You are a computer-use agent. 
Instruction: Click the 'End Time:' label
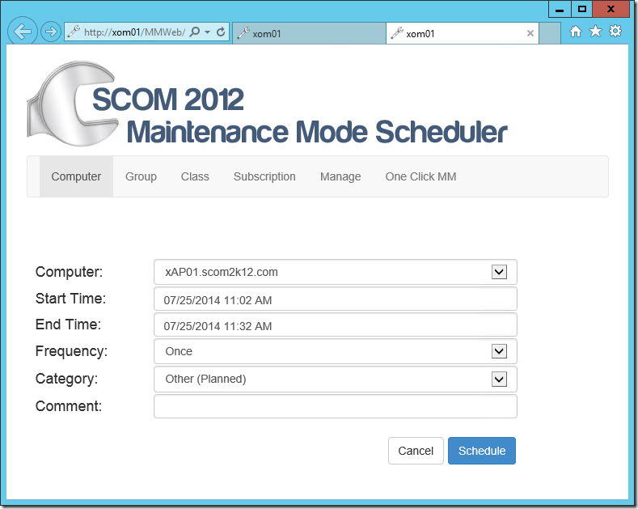(68, 324)
